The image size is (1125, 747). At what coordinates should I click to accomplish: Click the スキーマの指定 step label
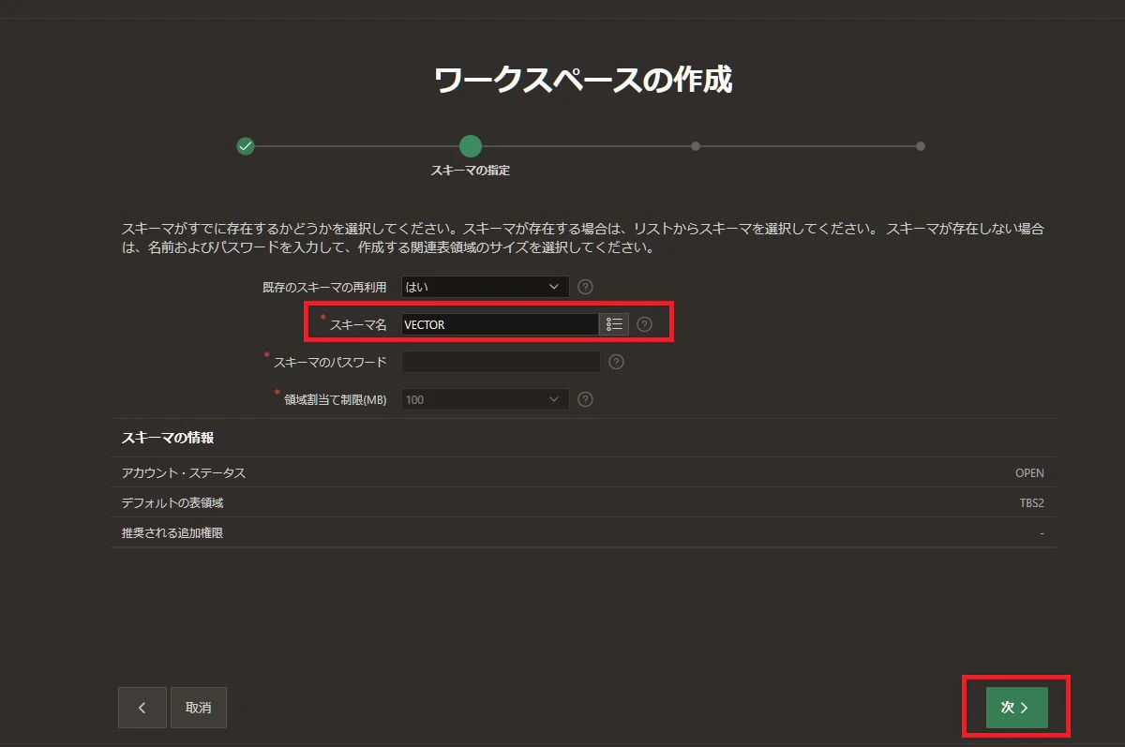click(471, 171)
